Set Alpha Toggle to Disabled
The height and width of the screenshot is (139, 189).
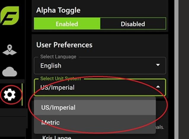coord(133,24)
